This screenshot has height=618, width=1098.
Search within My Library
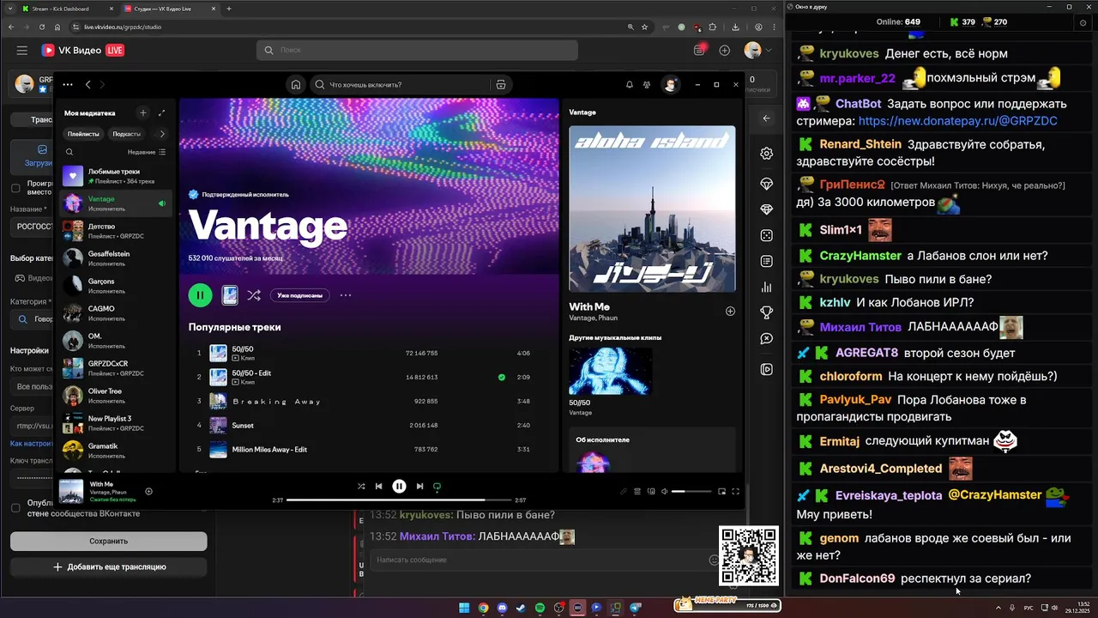pos(69,152)
